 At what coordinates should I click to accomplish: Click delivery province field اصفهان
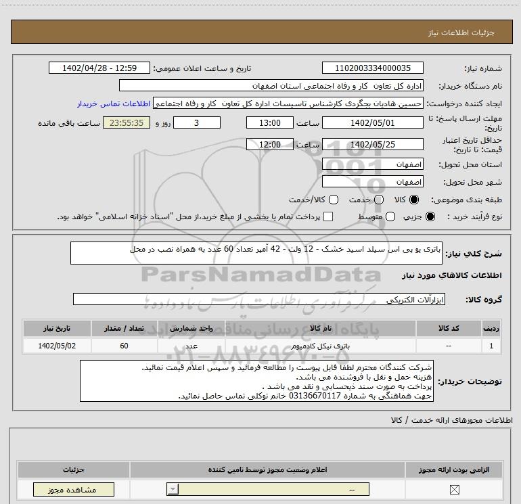coord(372,164)
